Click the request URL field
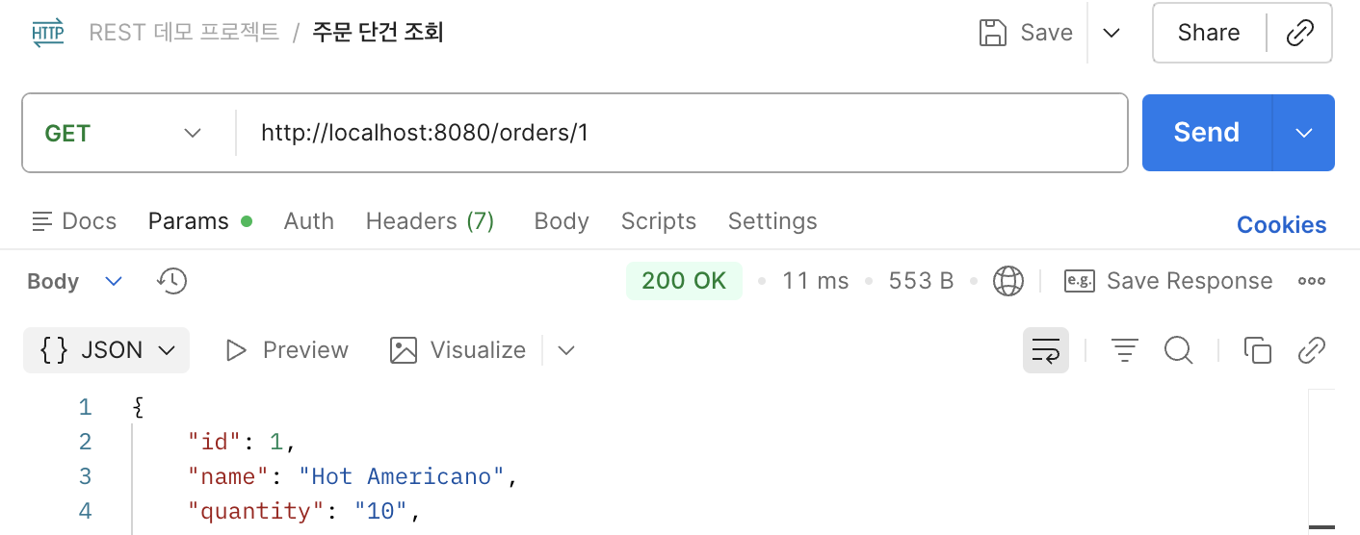This screenshot has width=1360, height=535. tap(674, 133)
